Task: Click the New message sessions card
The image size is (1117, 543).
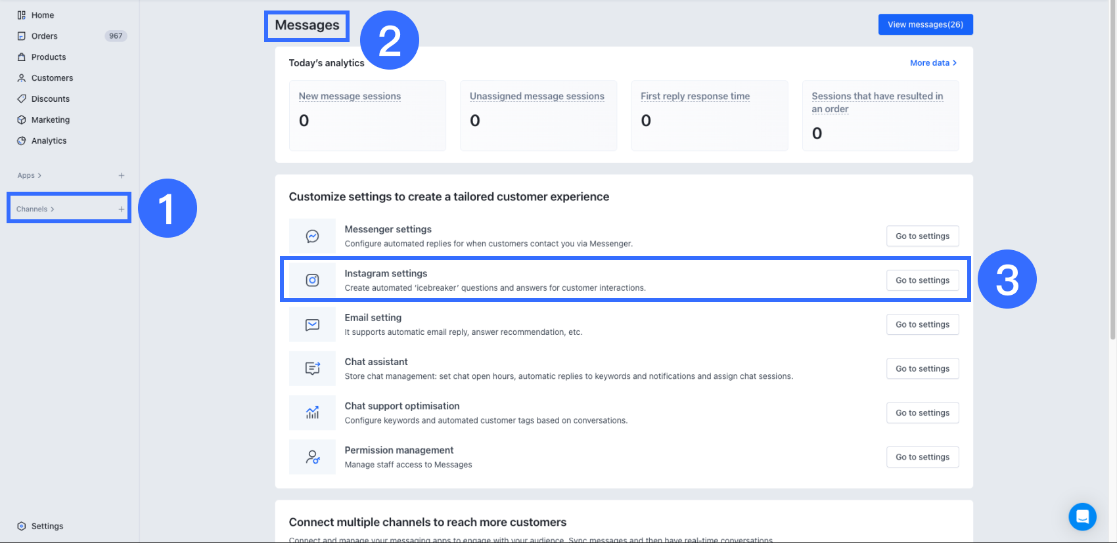Action: [x=367, y=116]
